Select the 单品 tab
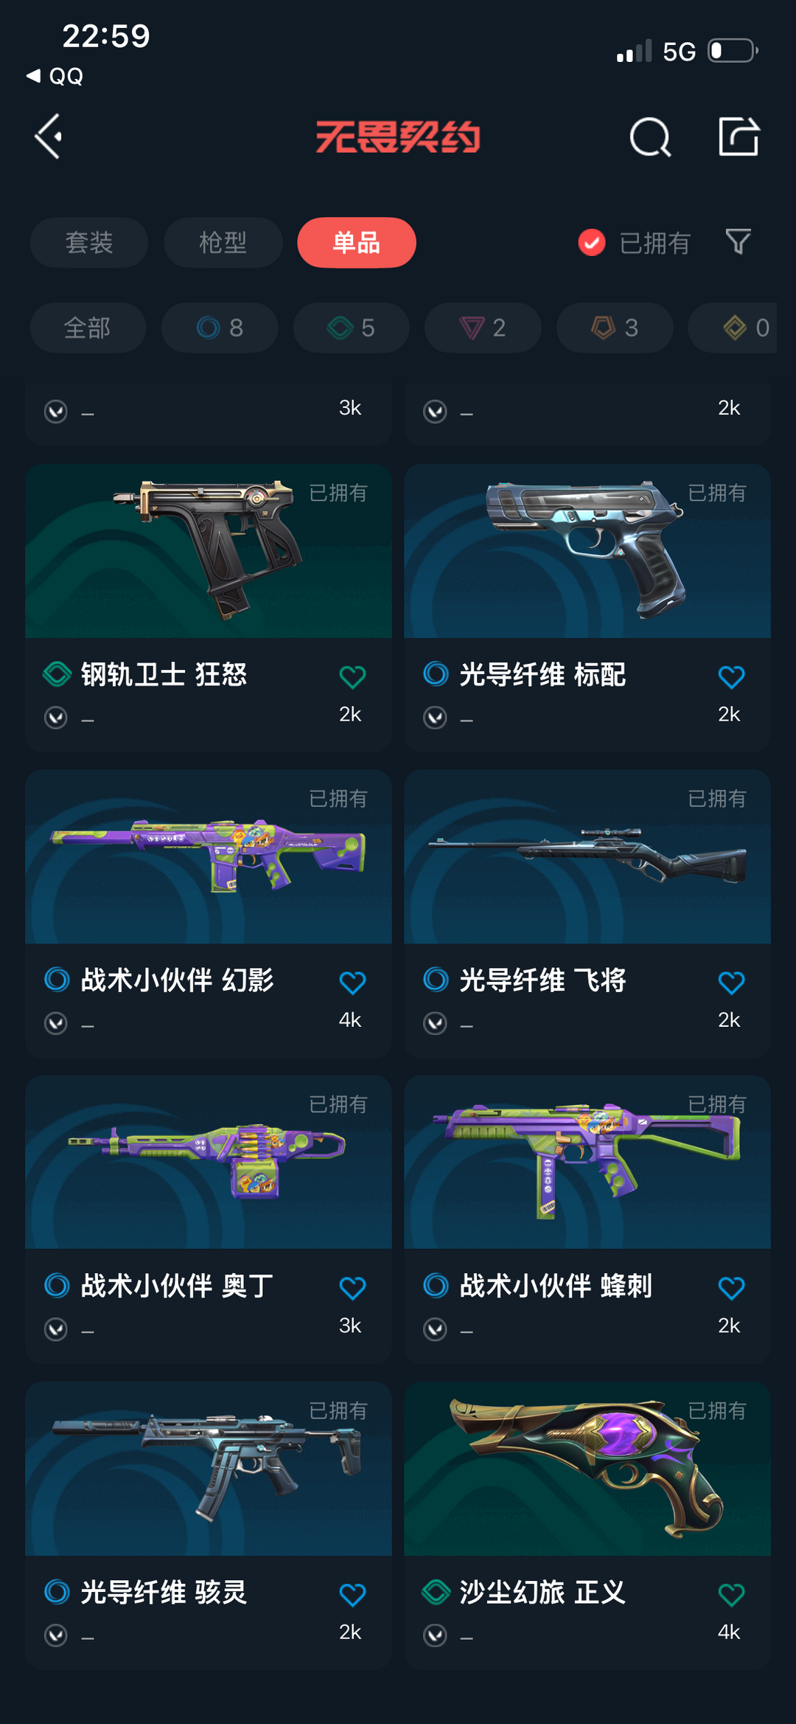This screenshot has height=1724, width=796. (x=357, y=243)
